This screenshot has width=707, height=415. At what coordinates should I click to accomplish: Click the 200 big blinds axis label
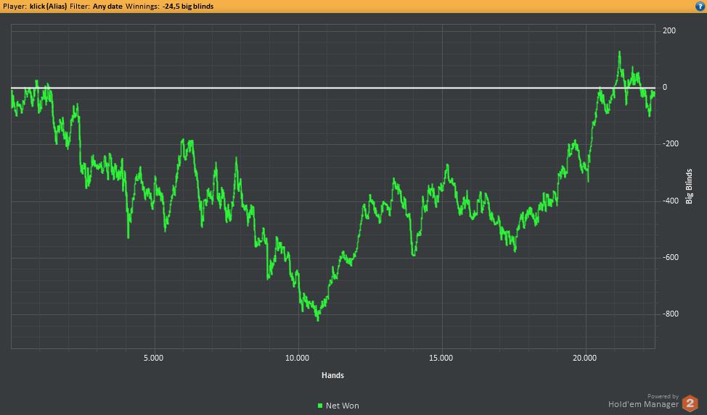(669, 30)
